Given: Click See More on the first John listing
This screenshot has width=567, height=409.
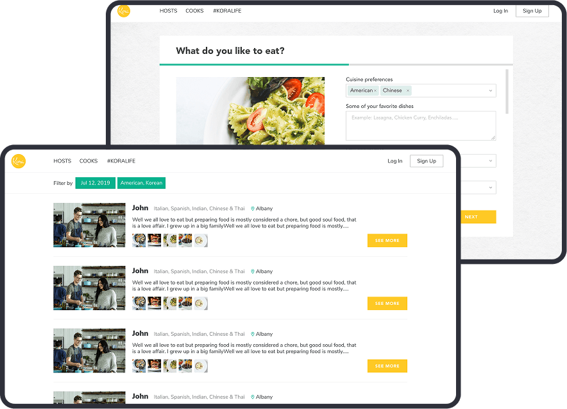Looking at the screenshot, I should pos(387,240).
